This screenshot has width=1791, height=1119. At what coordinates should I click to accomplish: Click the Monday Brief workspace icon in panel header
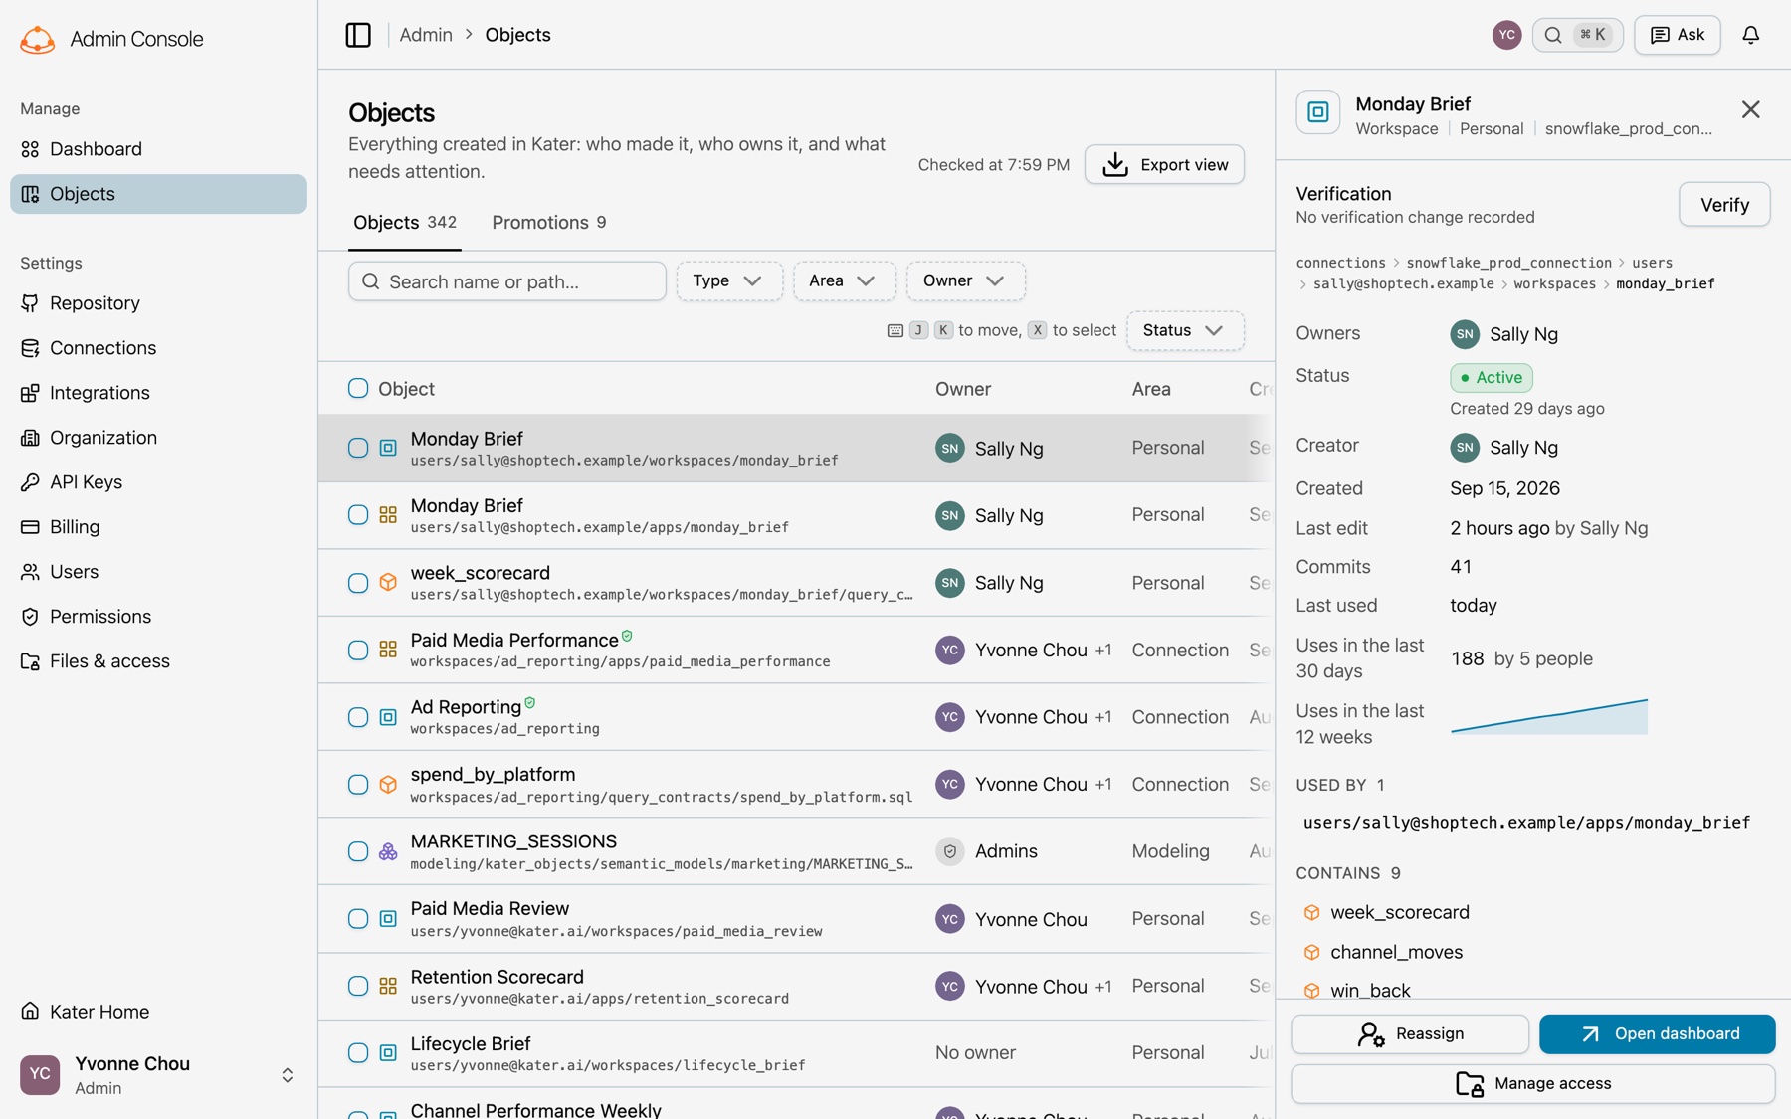1318,112
